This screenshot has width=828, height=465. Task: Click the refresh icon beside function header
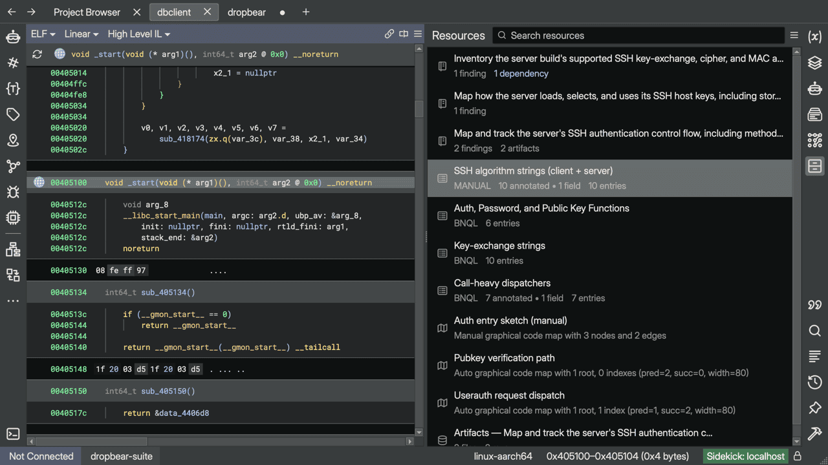[x=37, y=54]
